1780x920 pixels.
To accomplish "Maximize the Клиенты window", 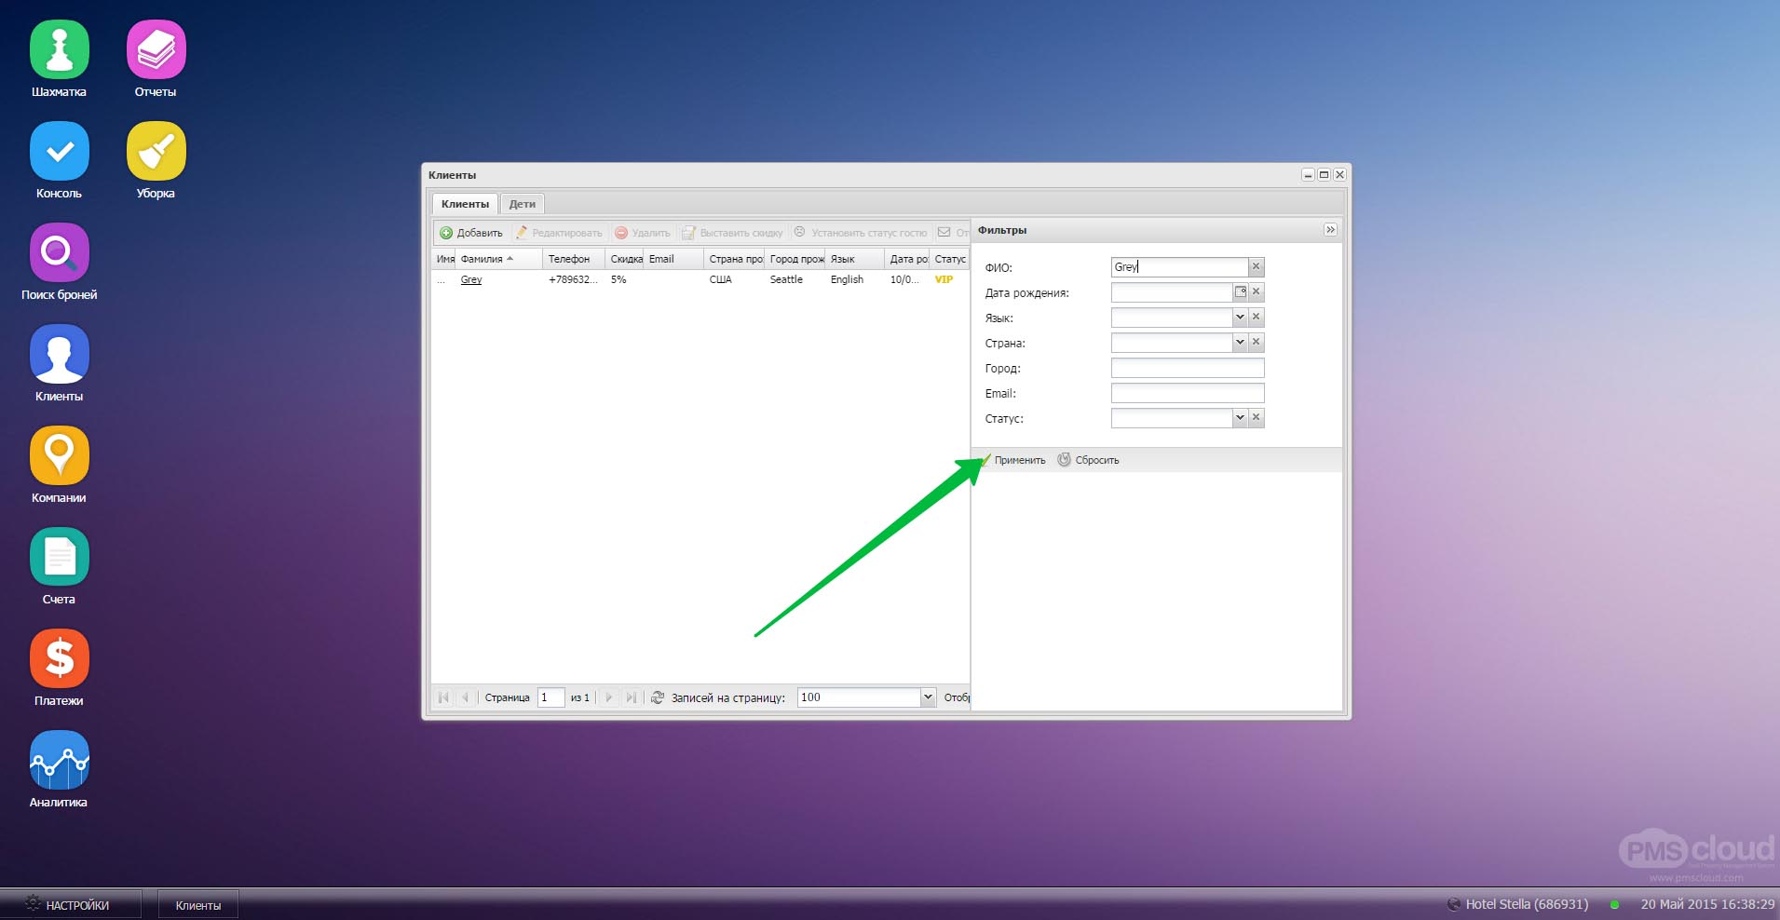I will tap(1324, 175).
